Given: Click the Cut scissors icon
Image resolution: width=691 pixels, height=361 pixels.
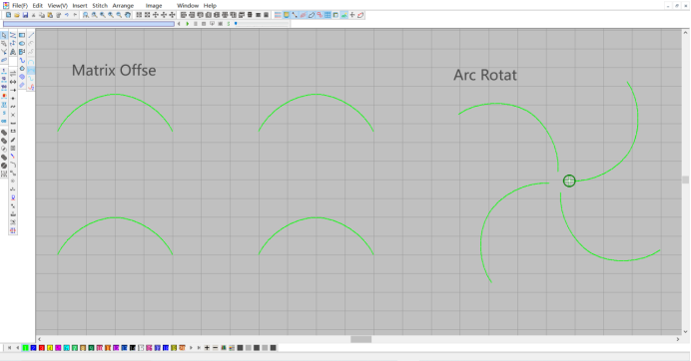Looking at the screenshot, I should pyautogui.click(x=34, y=15).
